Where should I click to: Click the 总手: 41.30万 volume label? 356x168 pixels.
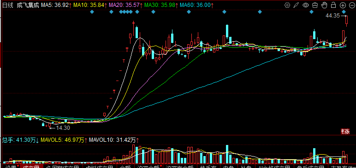coord(21,140)
